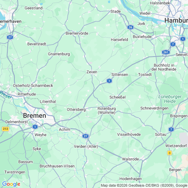Click the A7 shield below Hamburg
Screen dimensions: 188x188
click(x=173, y=44)
